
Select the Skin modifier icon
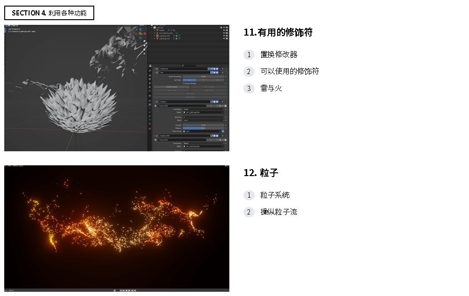coord(157,73)
